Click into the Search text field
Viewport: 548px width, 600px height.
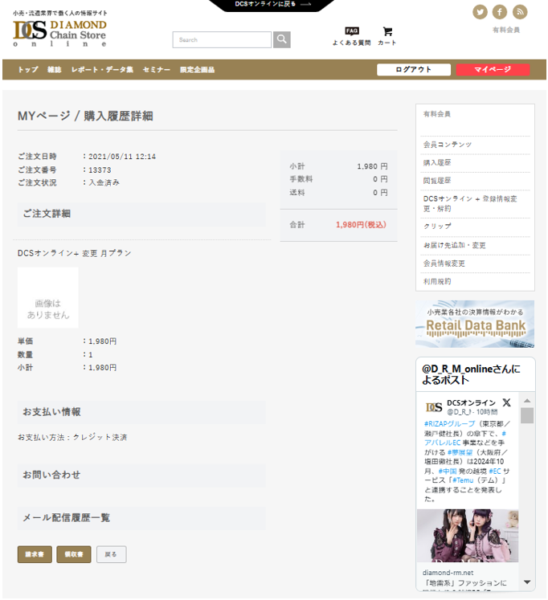click(222, 39)
